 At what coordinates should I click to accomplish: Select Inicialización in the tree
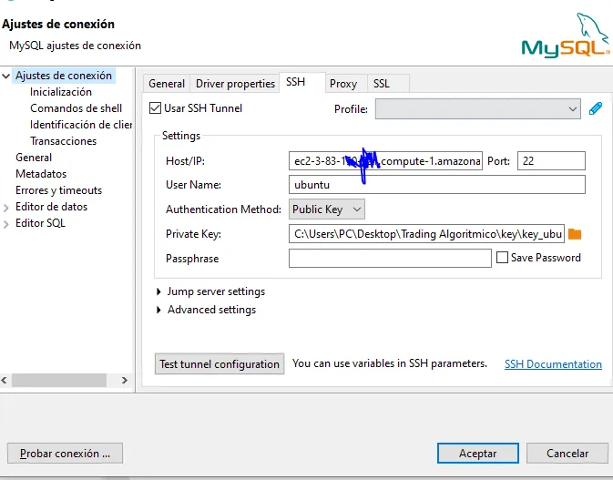click(x=61, y=92)
